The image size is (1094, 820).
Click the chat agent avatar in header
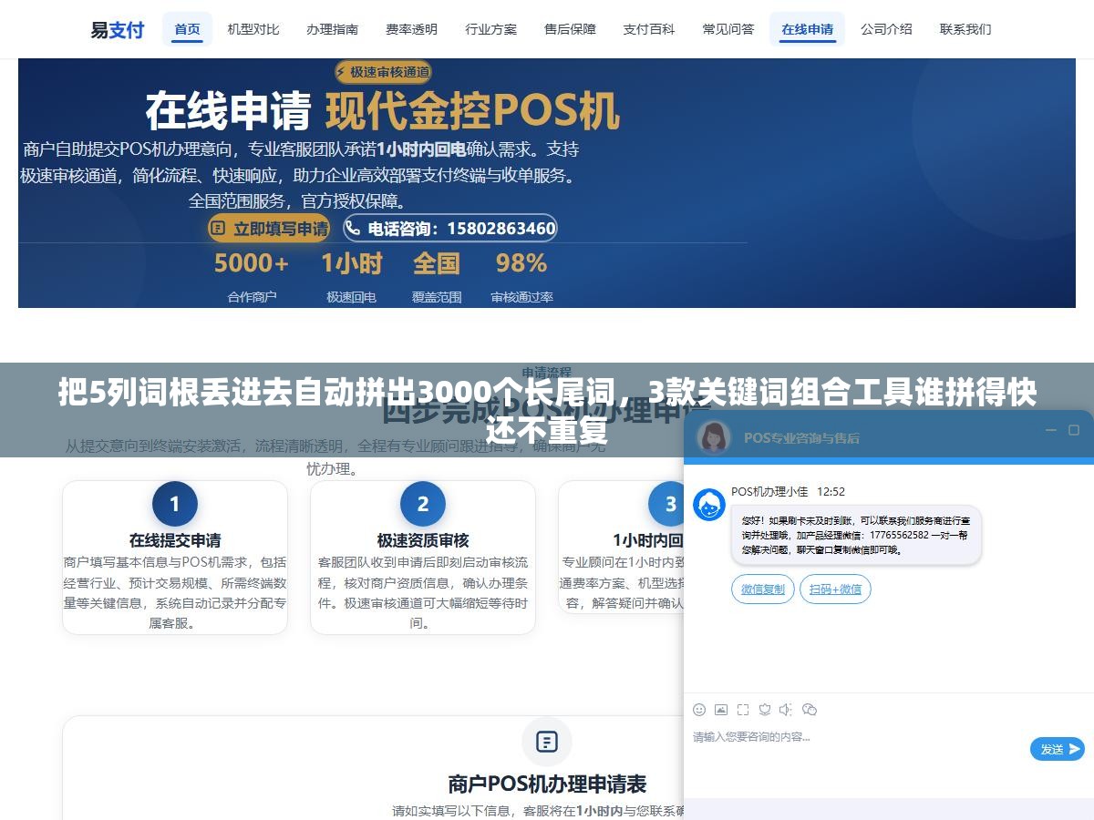pyautogui.click(x=713, y=436)
